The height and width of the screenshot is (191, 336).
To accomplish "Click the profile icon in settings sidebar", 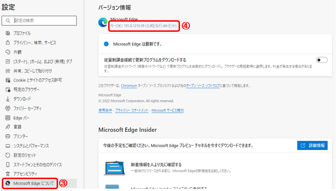I will click(x=8, y=33).
